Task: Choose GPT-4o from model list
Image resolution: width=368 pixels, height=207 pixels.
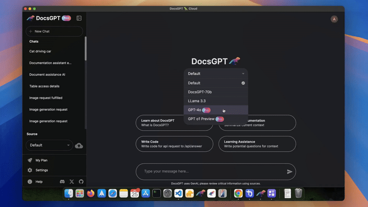Action: 216,110
